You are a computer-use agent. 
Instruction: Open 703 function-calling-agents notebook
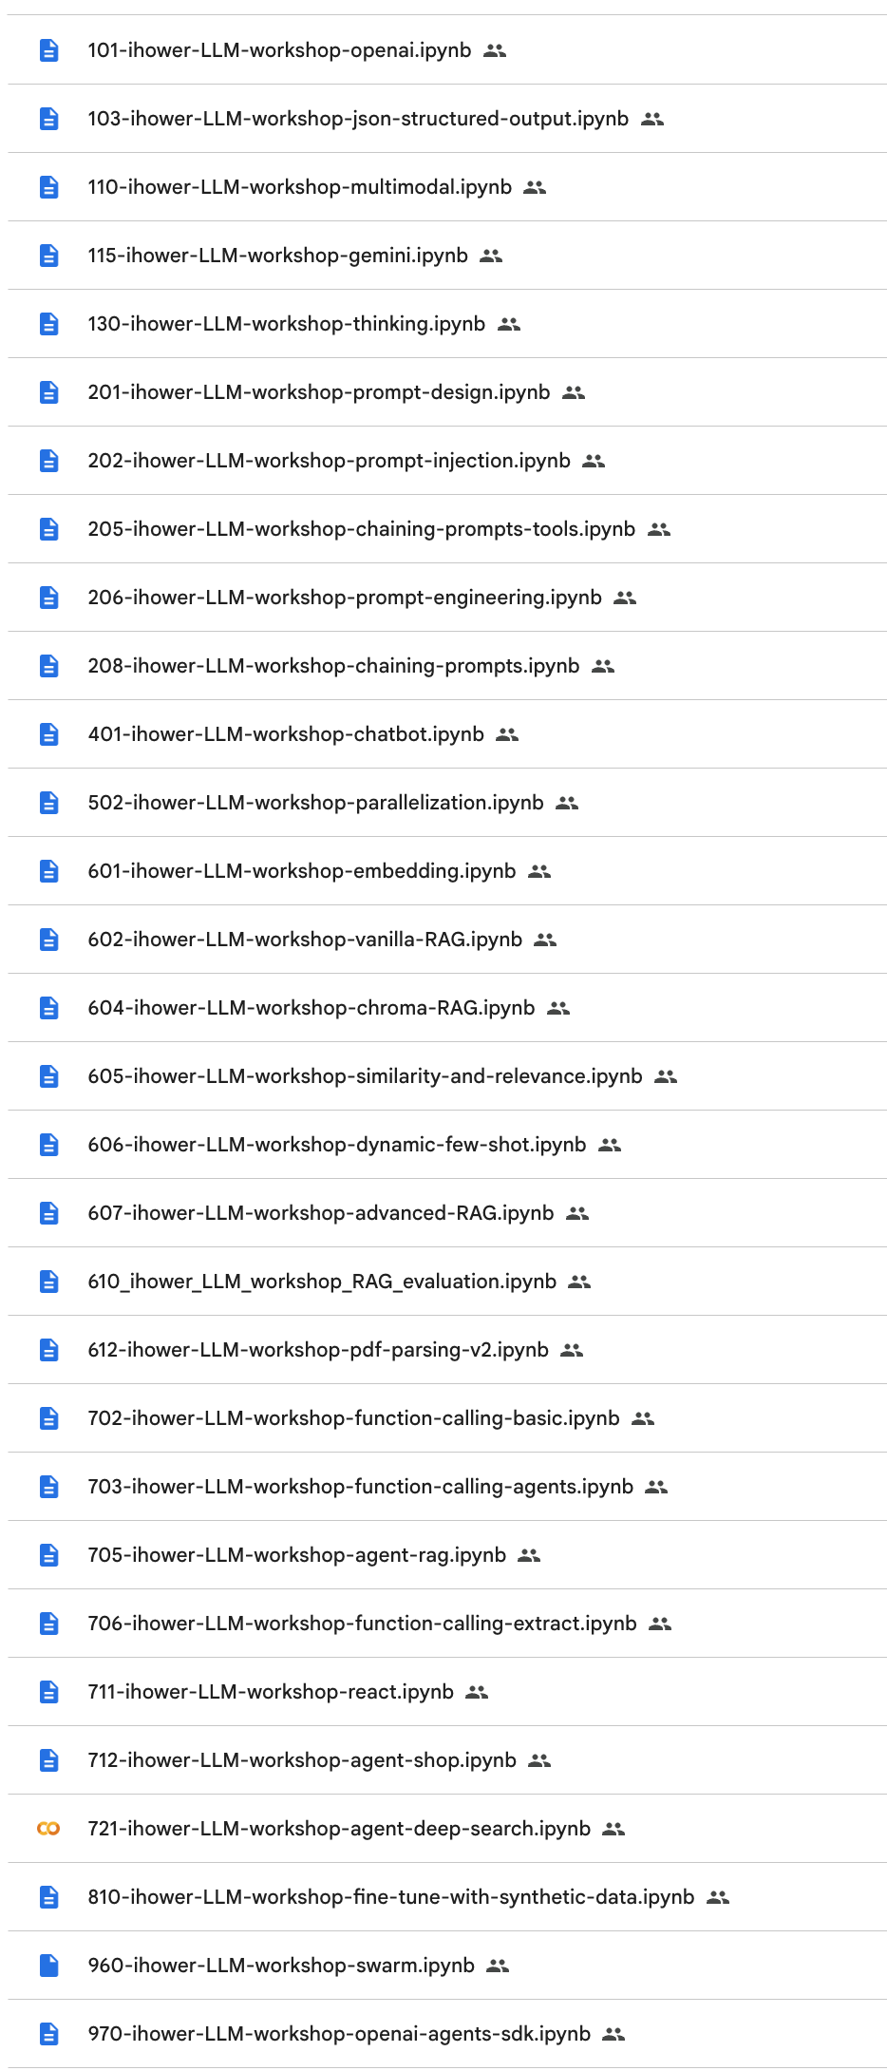360,1487
